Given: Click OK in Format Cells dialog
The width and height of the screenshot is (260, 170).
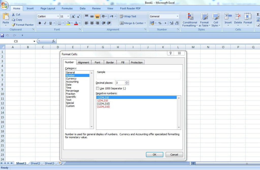Looking at the screenshot, I should pos(155,155).
